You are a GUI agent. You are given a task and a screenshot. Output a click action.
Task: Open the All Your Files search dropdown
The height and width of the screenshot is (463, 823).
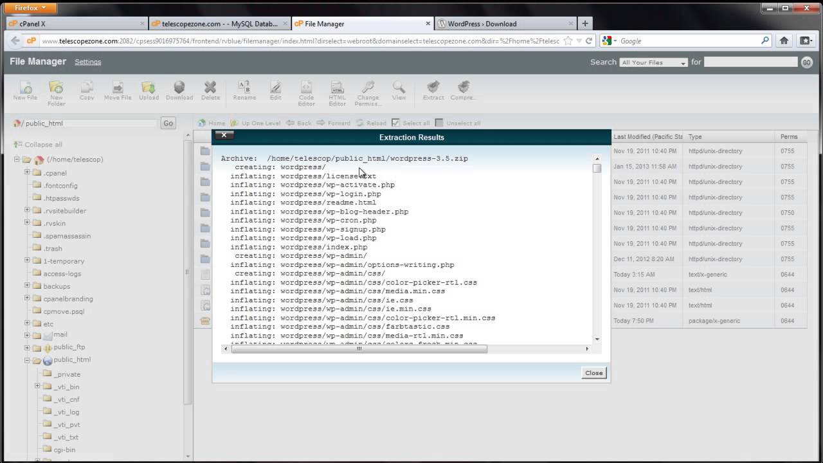654,62
